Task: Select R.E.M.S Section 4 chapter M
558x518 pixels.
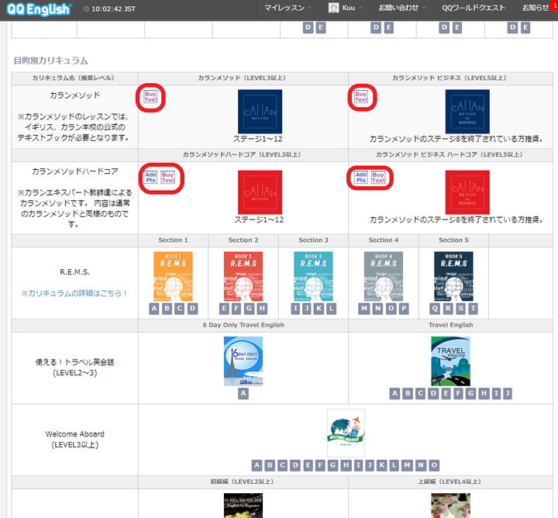Action: tap(364, 309)
